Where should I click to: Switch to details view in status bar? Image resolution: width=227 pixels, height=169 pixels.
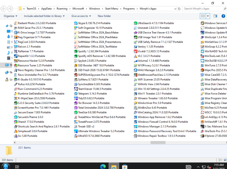coord(220,160)
